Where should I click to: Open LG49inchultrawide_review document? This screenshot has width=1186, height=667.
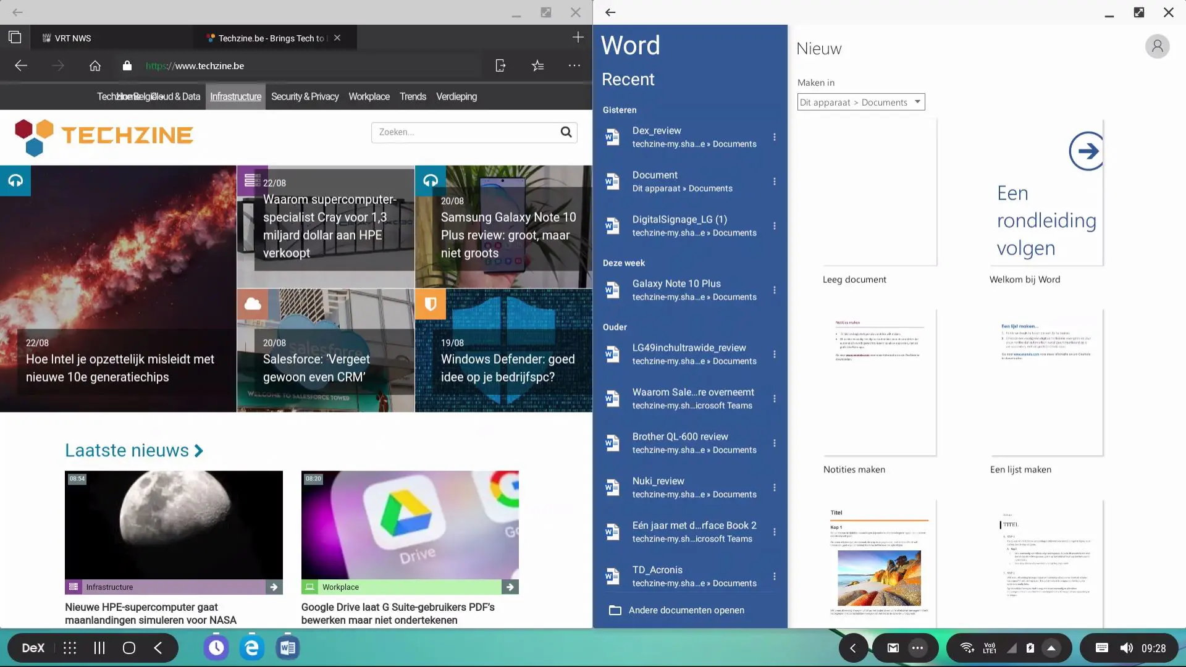683,354
